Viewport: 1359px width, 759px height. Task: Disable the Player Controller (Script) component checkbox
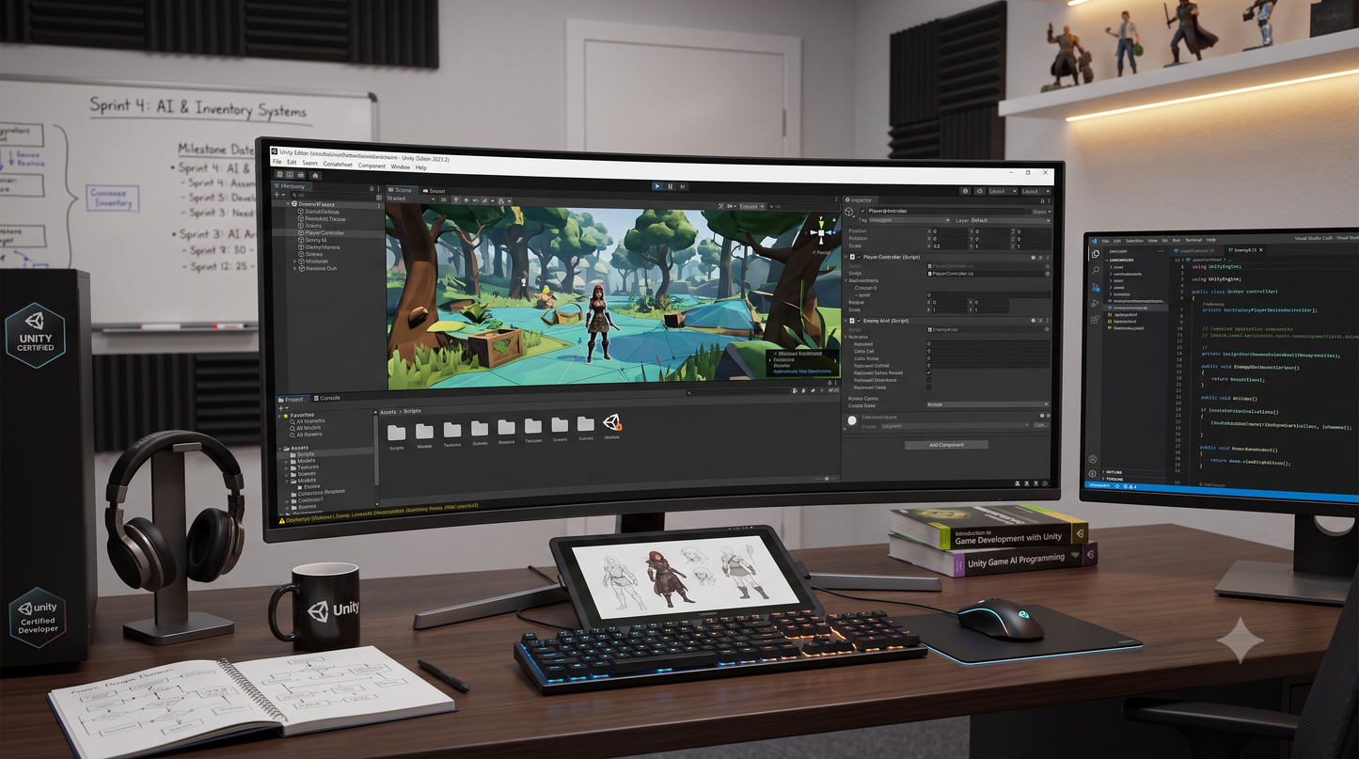pos(859,257)
